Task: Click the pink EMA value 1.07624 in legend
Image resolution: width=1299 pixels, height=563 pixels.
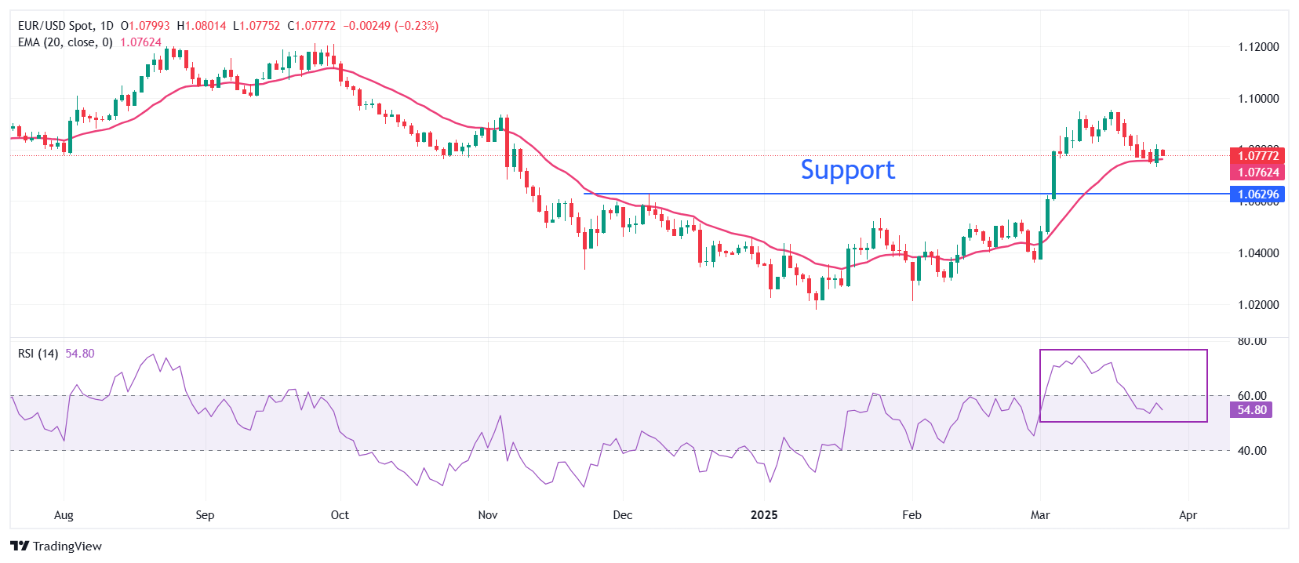Action: pos(140,42)
